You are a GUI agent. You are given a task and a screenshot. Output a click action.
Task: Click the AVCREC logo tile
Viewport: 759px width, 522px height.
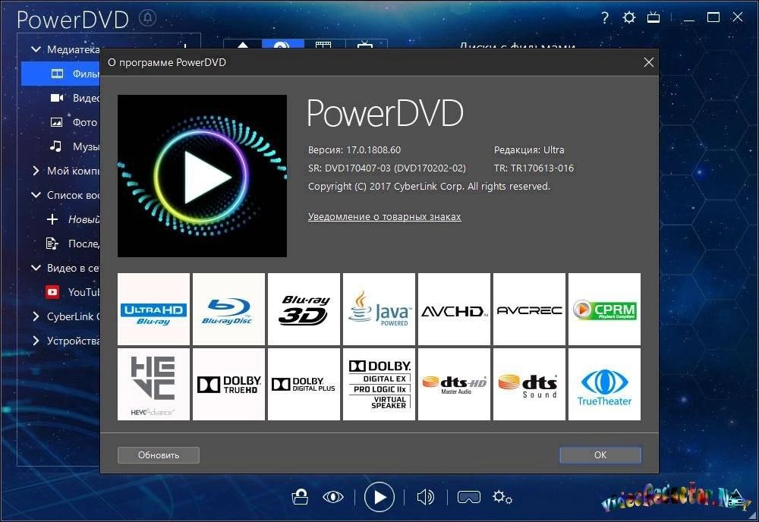click(529, 309)
